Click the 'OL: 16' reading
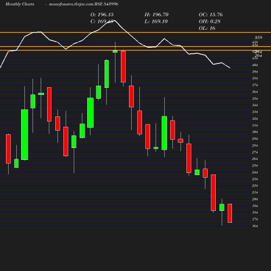The image size is (271, 271). 207,28
